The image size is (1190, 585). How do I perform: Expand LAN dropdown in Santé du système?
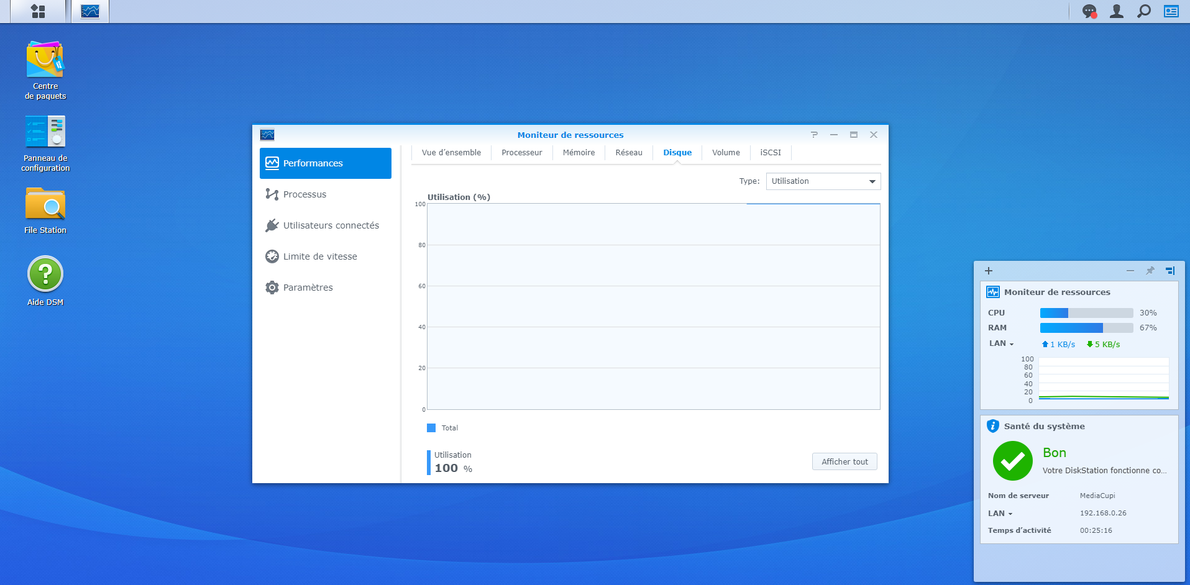pos(1000,514)
